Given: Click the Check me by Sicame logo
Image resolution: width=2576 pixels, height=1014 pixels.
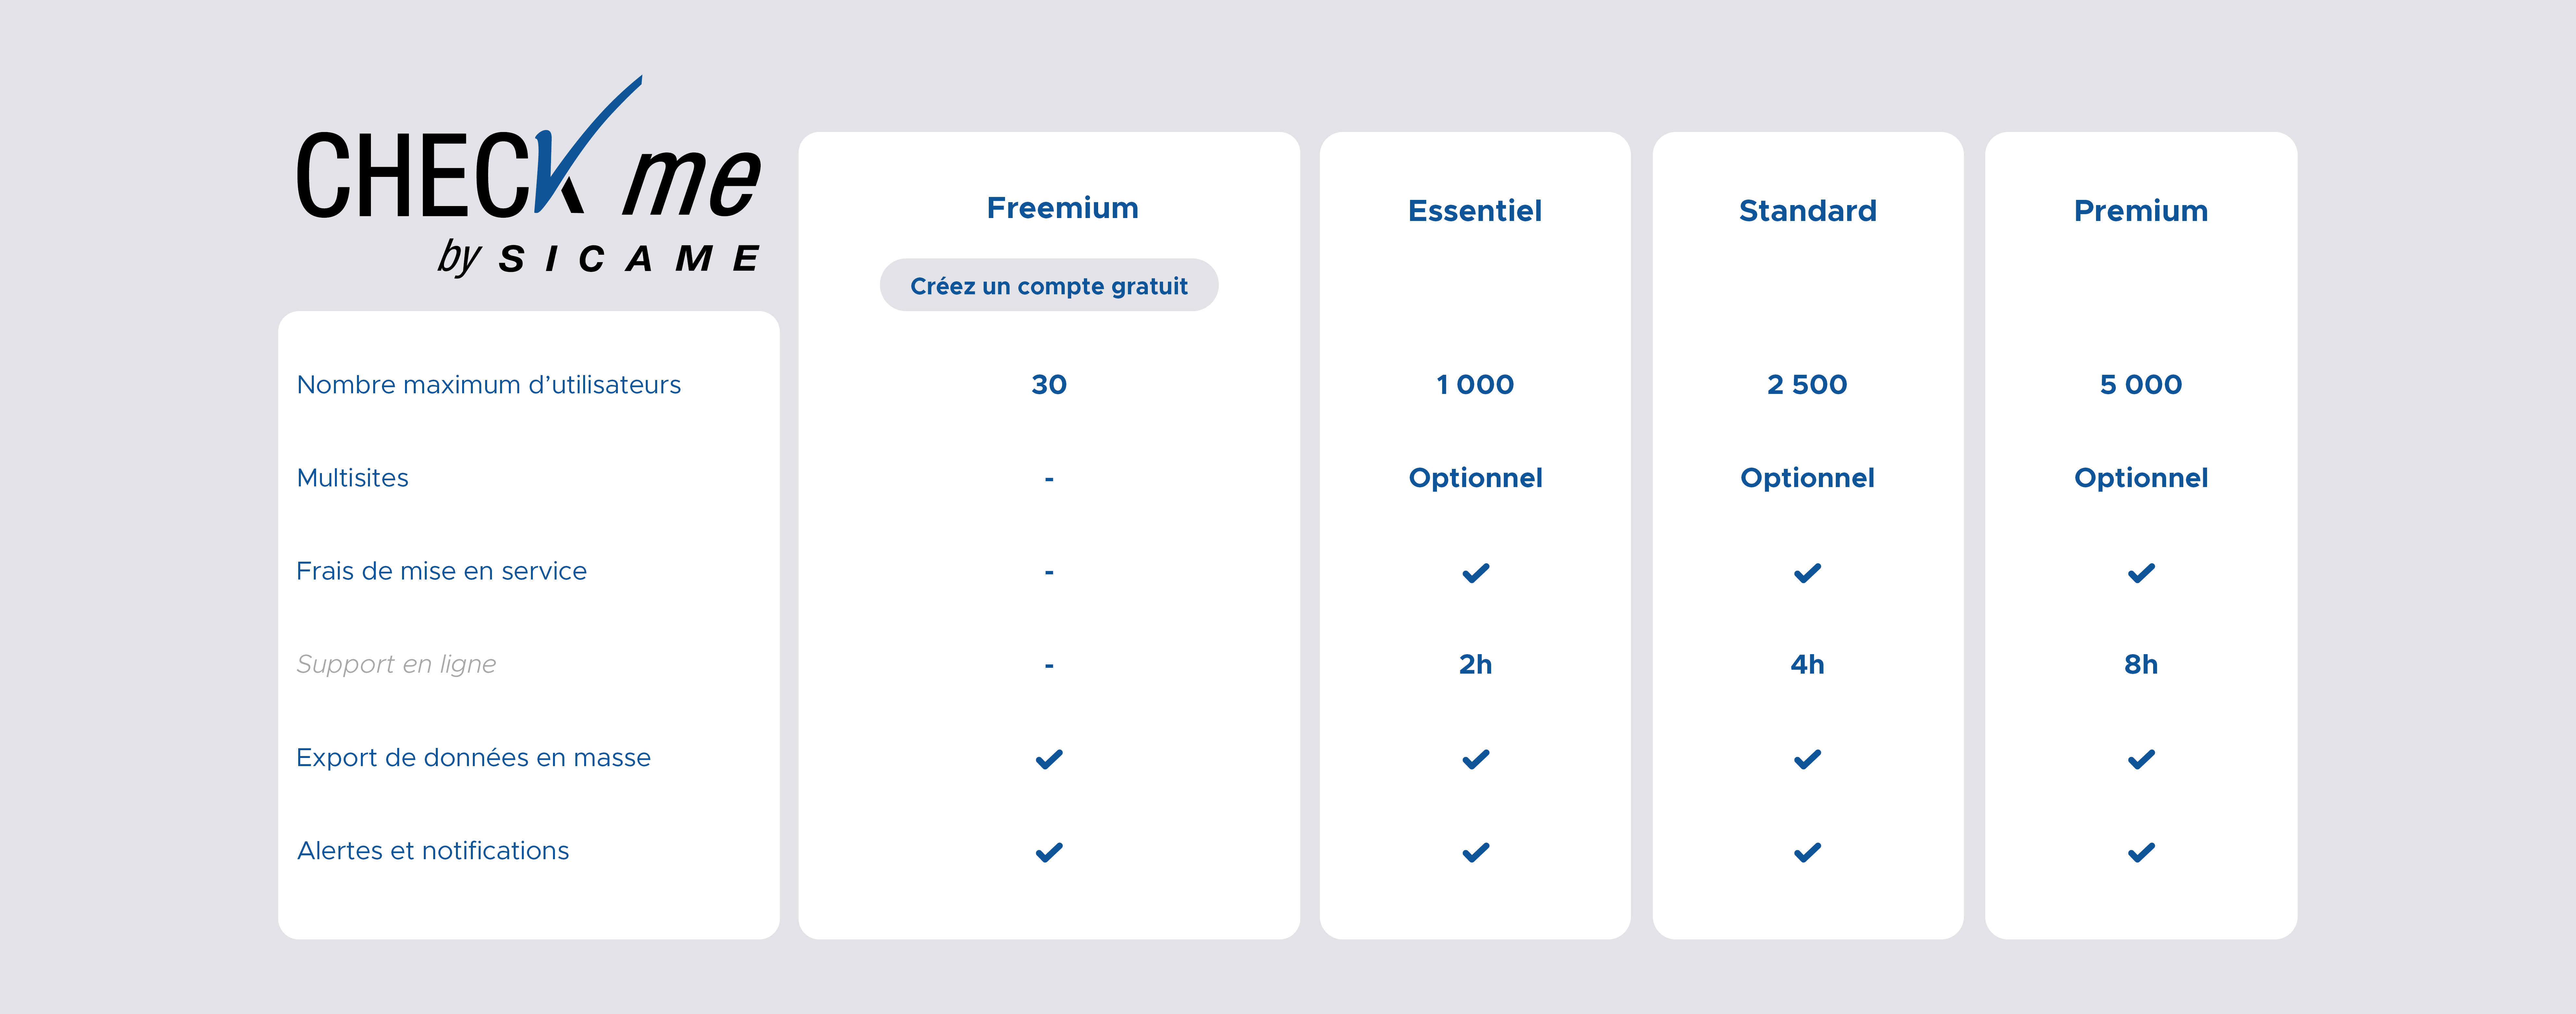Looking at the screenshot, I should point(528,180).
